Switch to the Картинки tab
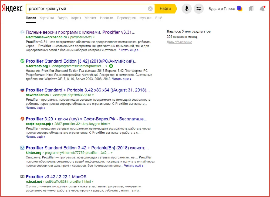The height and width of the screenshot is (197, 270). tap(46, 18)
